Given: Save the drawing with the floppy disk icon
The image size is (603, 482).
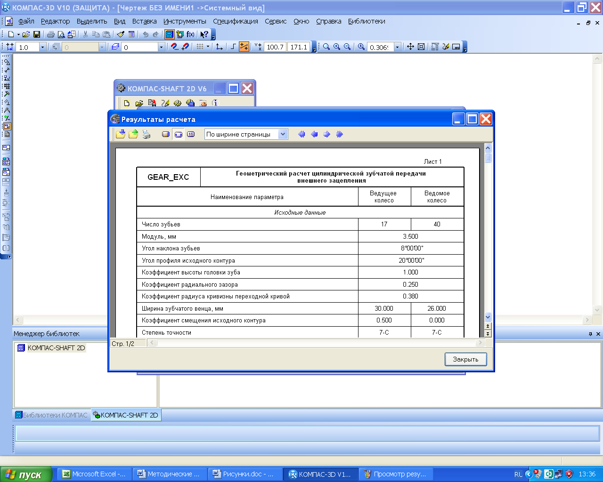Looking at the screenshot, I should coord(37,34).
